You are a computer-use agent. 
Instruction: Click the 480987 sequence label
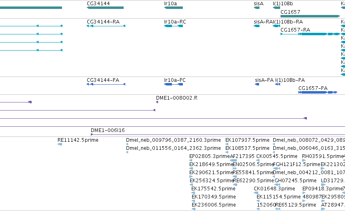click(312, 197)
